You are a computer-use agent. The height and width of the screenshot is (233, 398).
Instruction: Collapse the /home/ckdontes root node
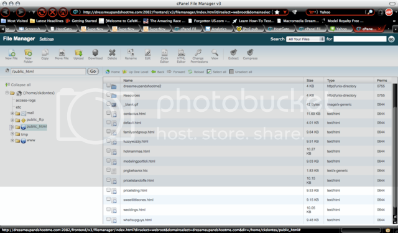click(x=7, y=93)
